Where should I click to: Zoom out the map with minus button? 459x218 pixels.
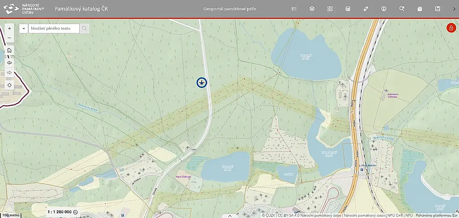[9, 38]
